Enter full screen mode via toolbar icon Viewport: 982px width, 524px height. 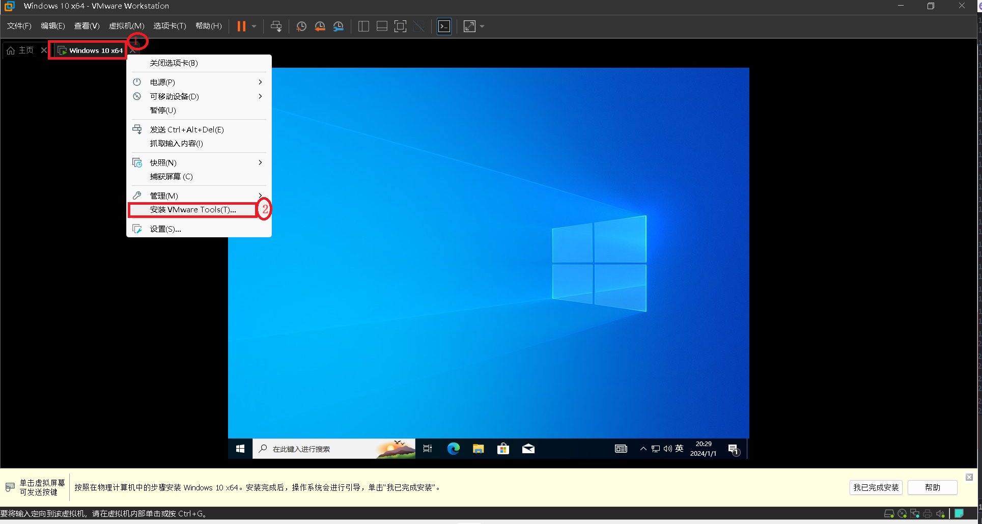401,26
